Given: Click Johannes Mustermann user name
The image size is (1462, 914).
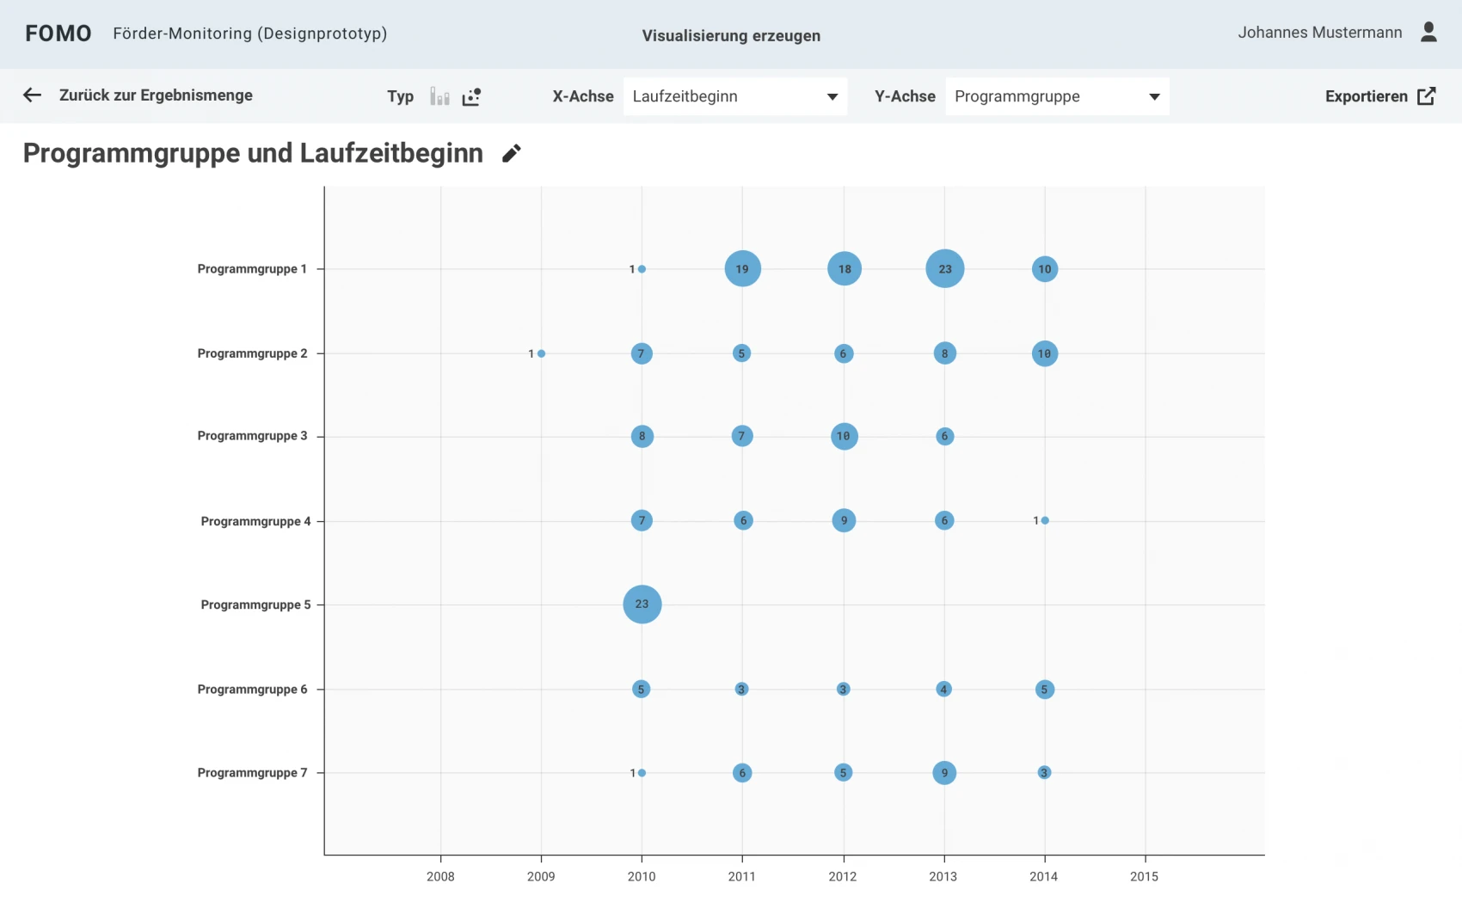Looking at the screenshot, I should 1319,33.
